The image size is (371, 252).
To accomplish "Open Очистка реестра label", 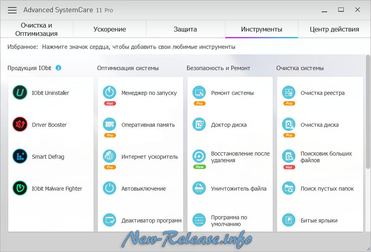I will [322, 93].
